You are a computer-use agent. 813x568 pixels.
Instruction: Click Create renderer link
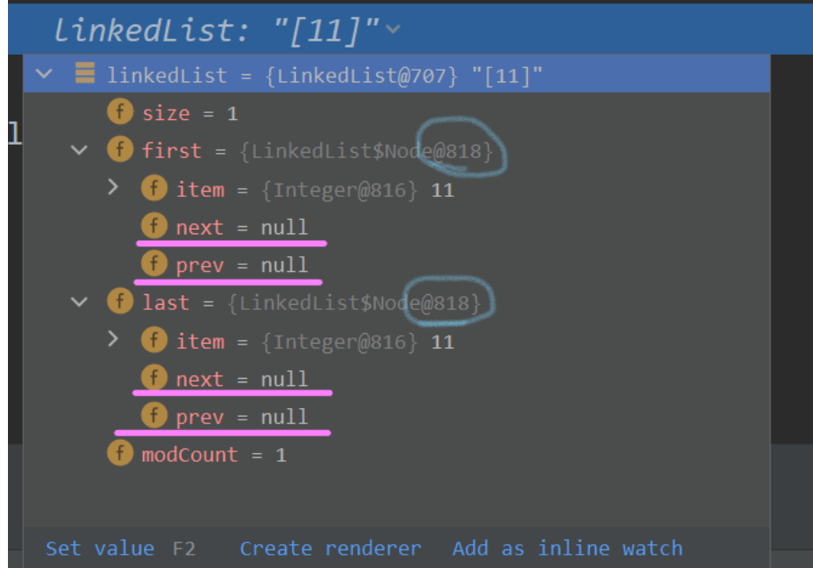(330, 549)
